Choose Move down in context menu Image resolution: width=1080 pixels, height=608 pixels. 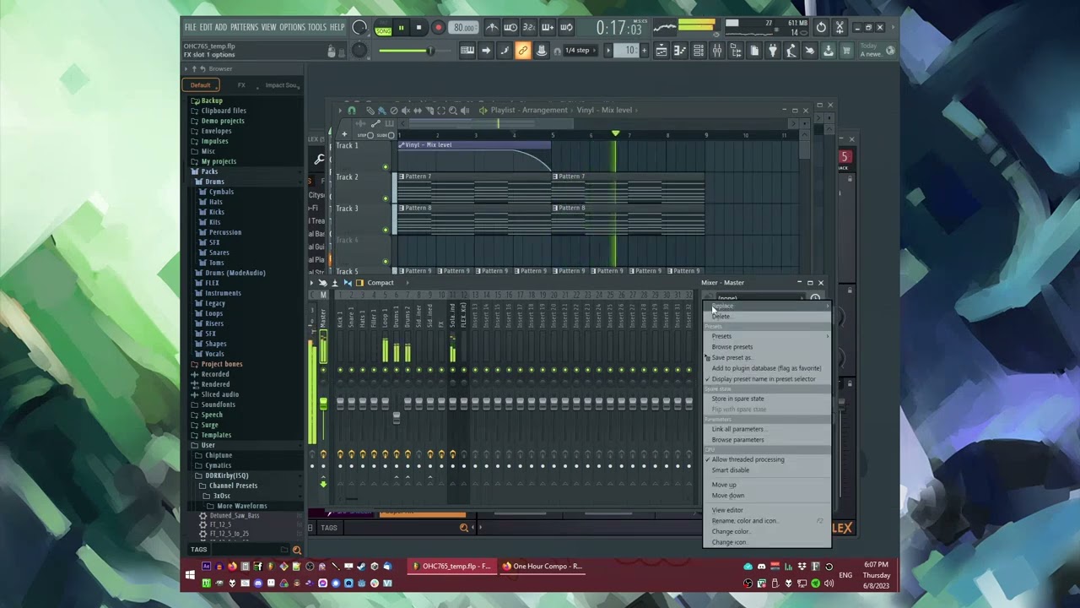pos(767,496)
